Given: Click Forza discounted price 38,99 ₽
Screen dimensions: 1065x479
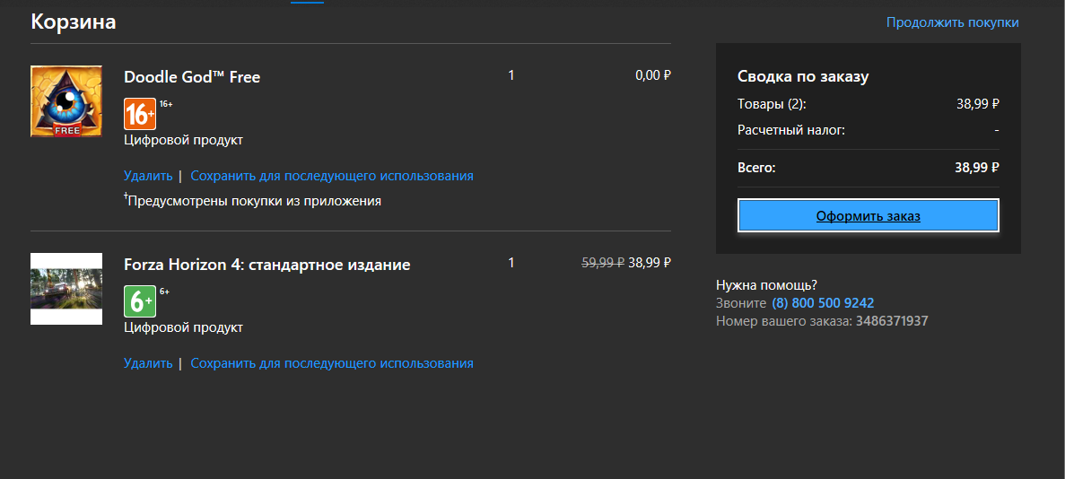Looking at the screenshot, I should pos(650,262).
